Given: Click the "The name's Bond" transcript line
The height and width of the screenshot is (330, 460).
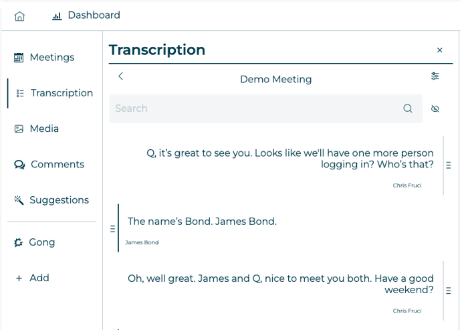Looking at the screenshot, I should pos(202,222).
